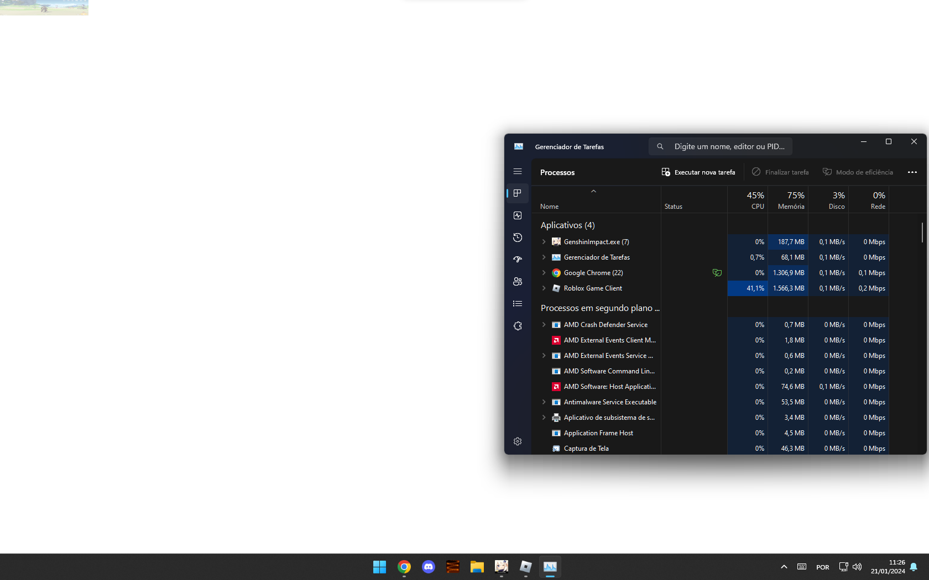This screenshot has width=929, height=580.
Task: Click the thumbnail image at top-left of desktop
Action: coord(44,7)
